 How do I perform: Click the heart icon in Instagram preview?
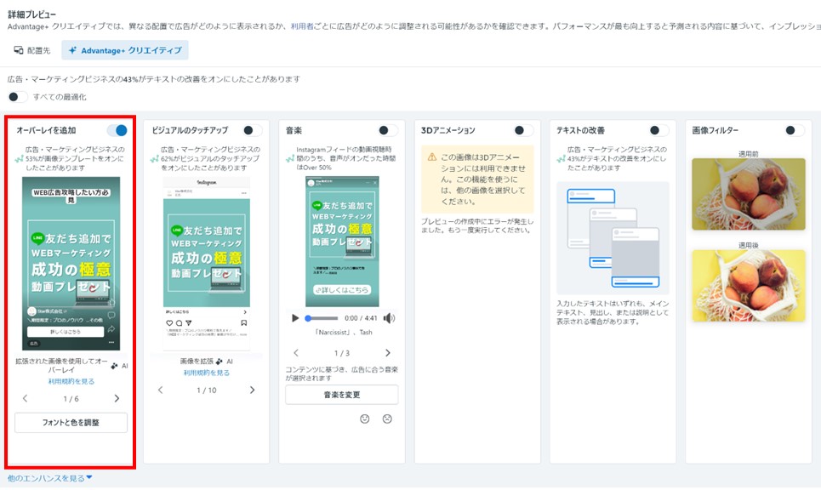point(169,323)
